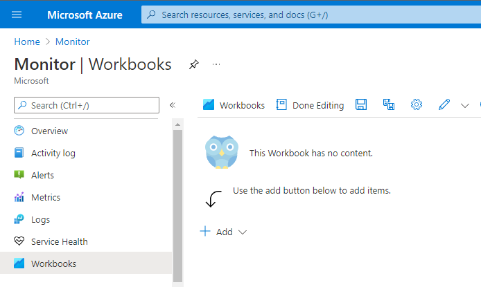The width and height of the screenshot is (481, 287).
Task: Open Overview in the sidebar
Action: [x=49, y=131]
